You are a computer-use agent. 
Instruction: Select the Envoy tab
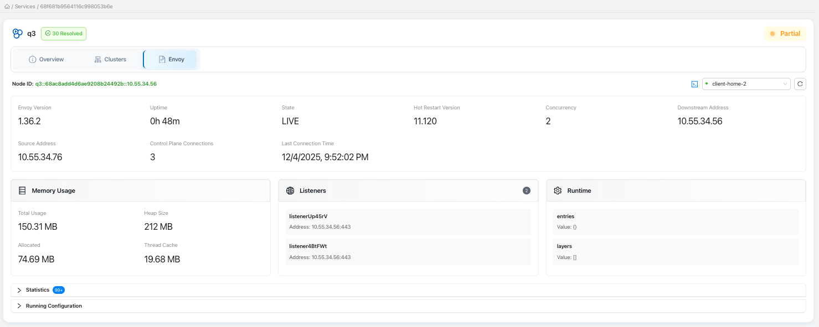[171, 60]
